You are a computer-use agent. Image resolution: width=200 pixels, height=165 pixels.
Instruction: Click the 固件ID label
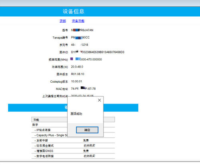pyautogui.click(x=64, y=52)
